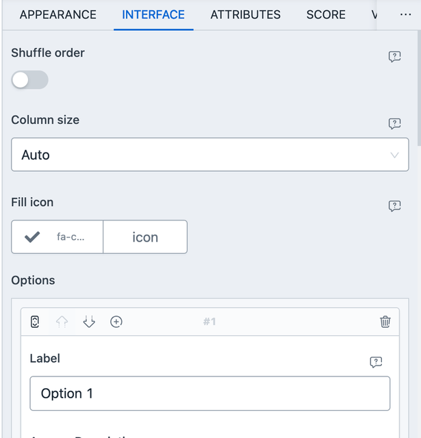
Task: Click the Column size dropdown chevron
Action: [x=394, y=155]
